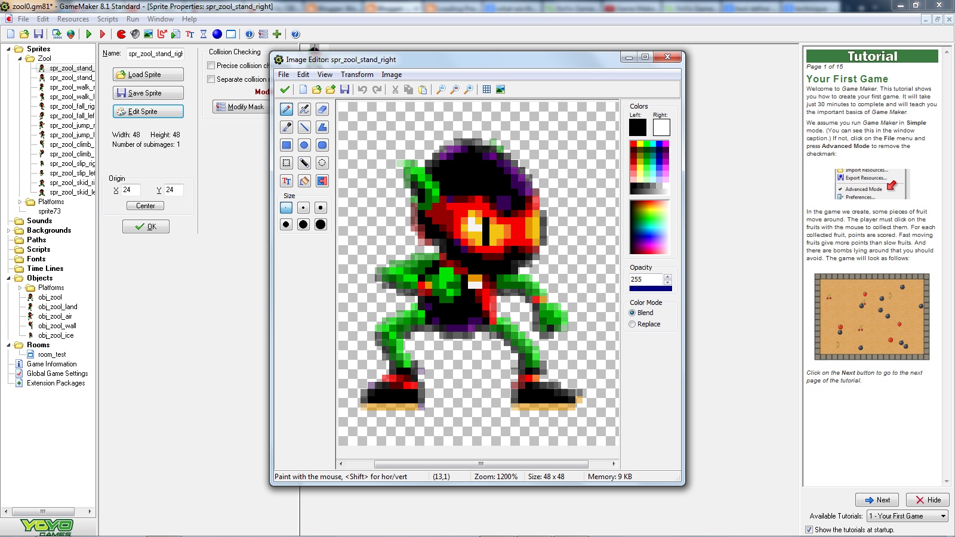The width and height of the screenshot is (955, 537).
Task: Click the green checkmark to accept image
Action: click(285, 89)
